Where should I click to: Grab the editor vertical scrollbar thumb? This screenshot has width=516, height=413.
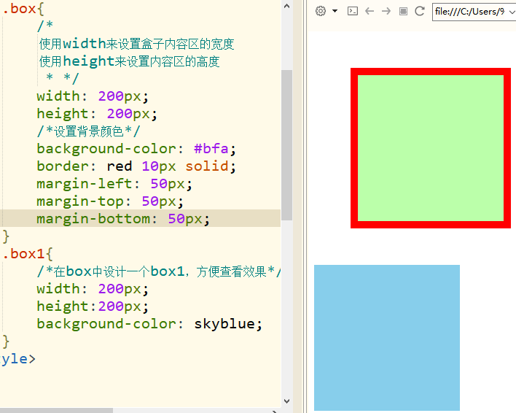(286, 145)
